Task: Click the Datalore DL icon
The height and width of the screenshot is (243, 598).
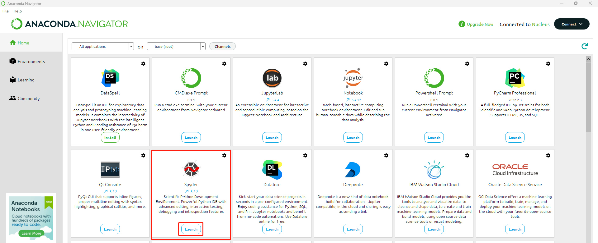Action: click(x=272, y=170)
